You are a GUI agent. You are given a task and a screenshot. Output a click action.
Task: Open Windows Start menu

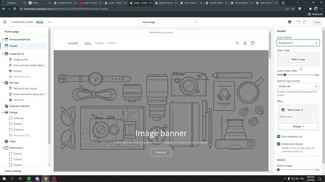4,178
